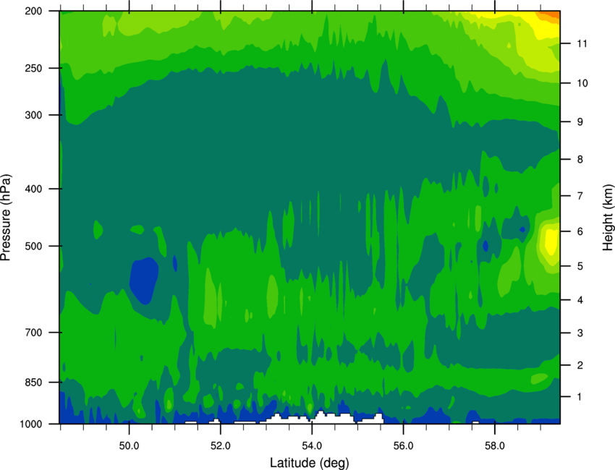The width and height of the screenshot is (615, 470).
Task: Select the 11 km height tick label
Action: 580,44
